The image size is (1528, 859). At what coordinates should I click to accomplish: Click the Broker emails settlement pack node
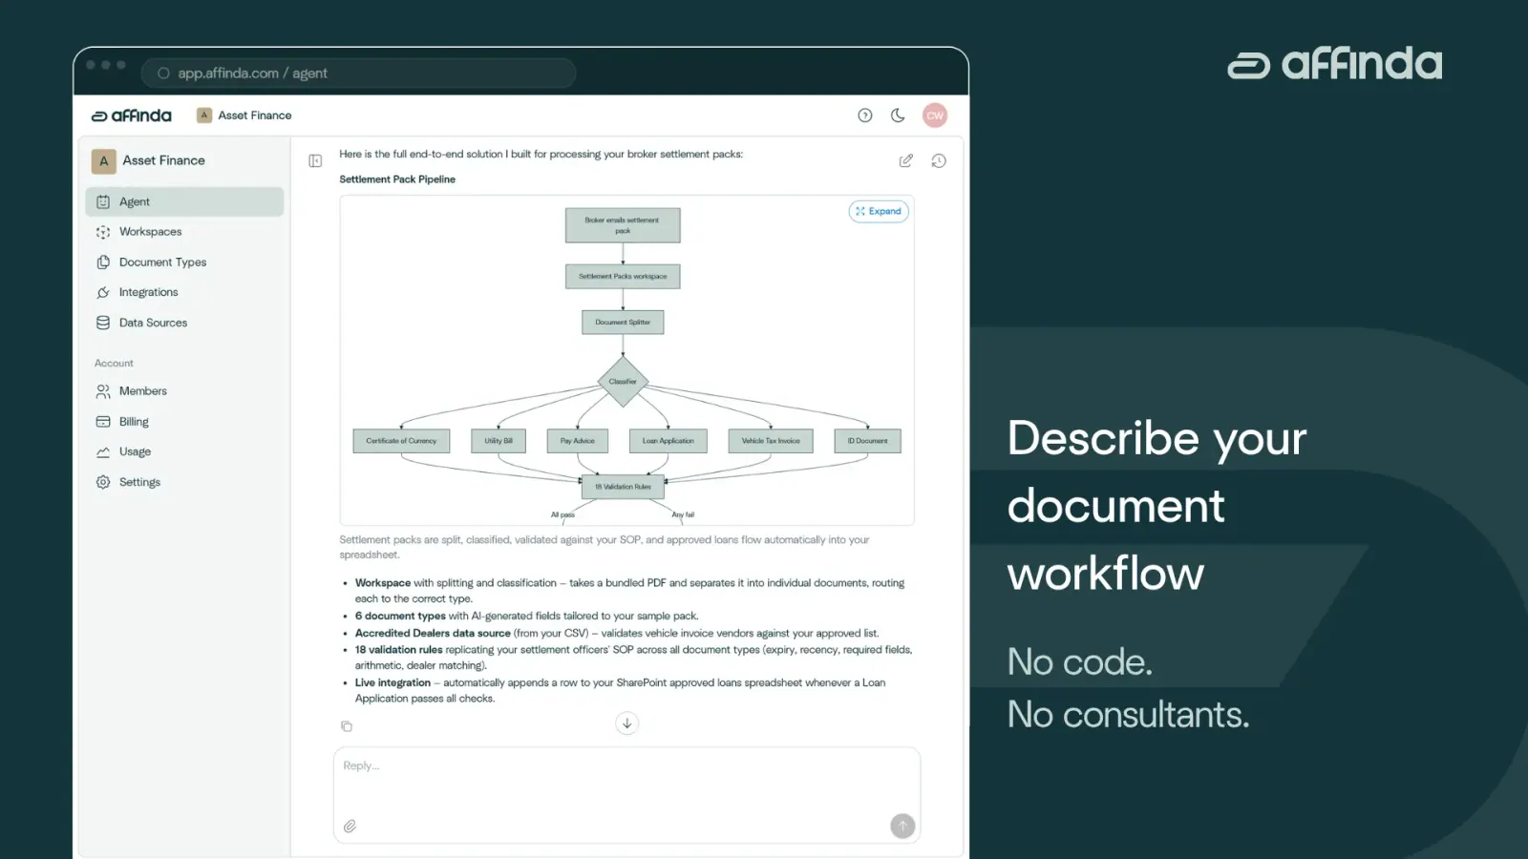623,225
